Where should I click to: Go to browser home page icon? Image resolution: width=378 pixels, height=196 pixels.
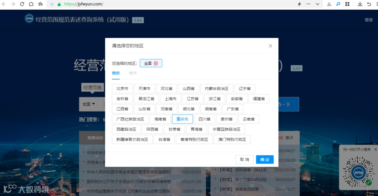(31, 4)
